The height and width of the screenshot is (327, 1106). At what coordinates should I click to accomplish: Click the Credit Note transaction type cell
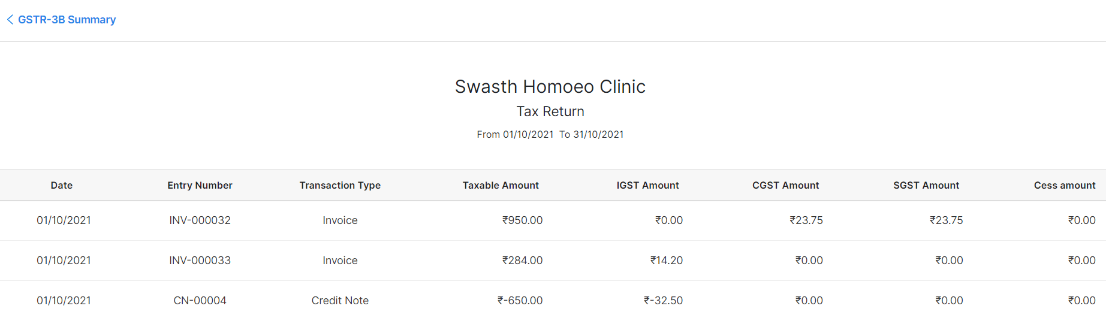(340, 301)
